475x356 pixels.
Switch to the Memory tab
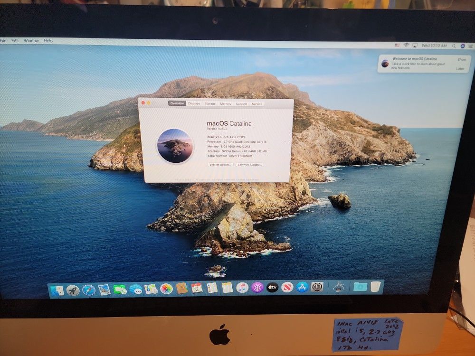(x=226, y=104)
